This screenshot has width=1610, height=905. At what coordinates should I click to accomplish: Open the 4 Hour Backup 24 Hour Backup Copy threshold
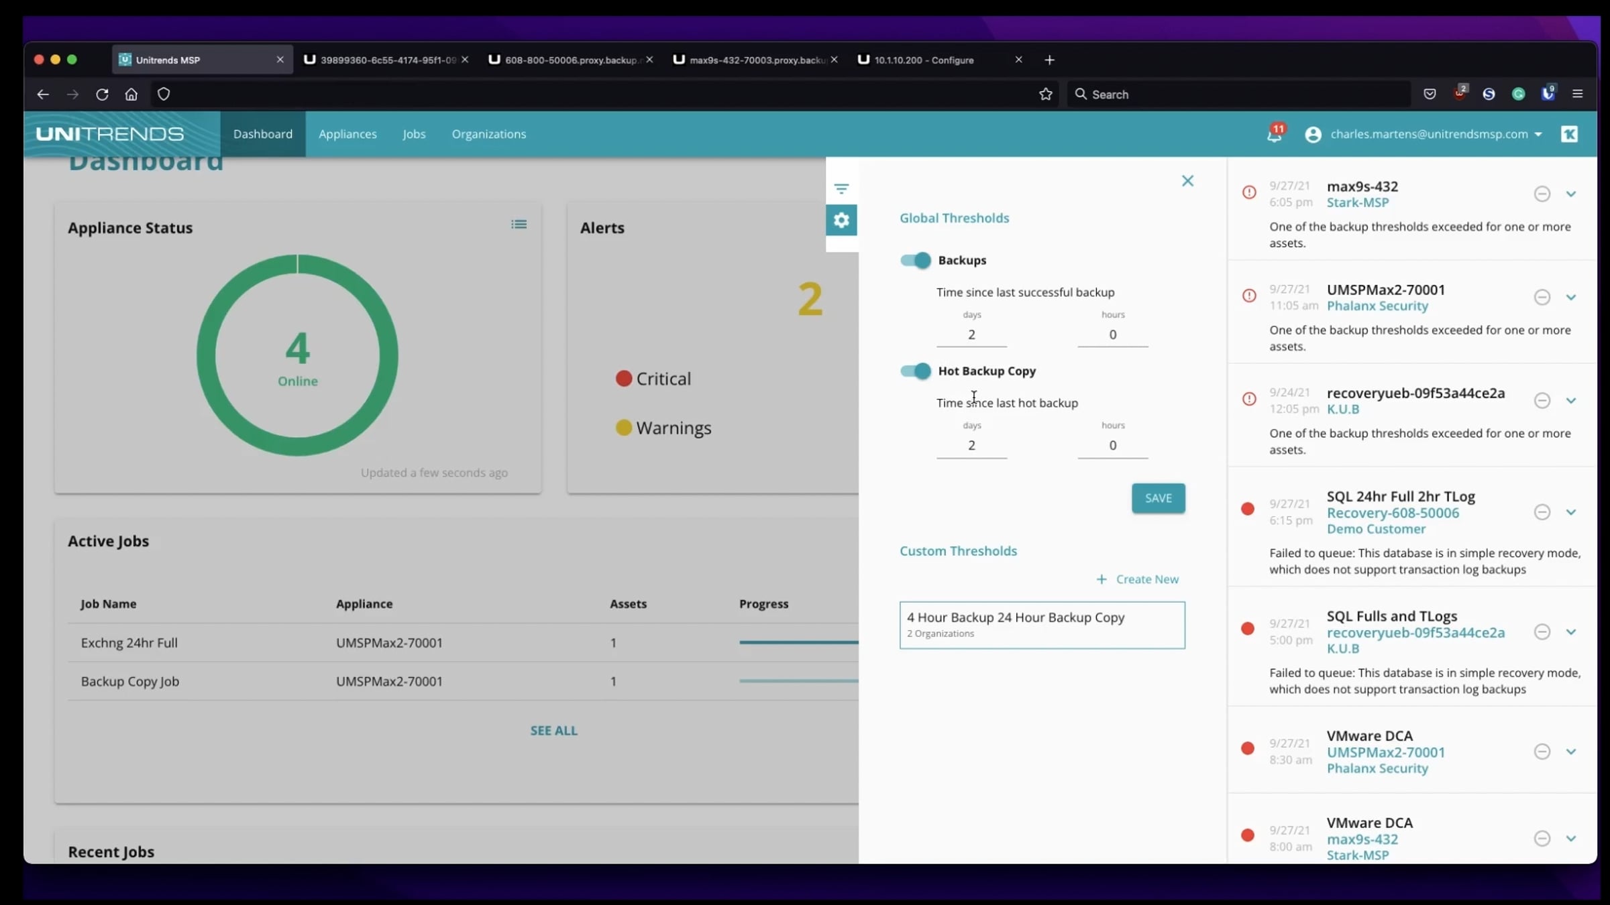(1042, 625)
